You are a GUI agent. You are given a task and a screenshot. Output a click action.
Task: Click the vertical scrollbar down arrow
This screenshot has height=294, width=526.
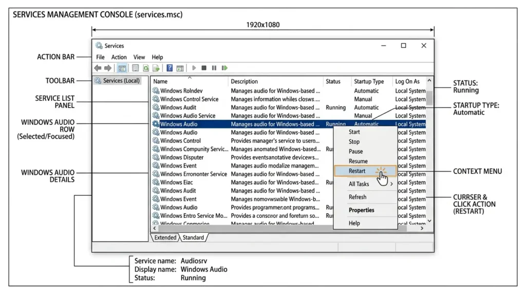click(x=429, y=221)
